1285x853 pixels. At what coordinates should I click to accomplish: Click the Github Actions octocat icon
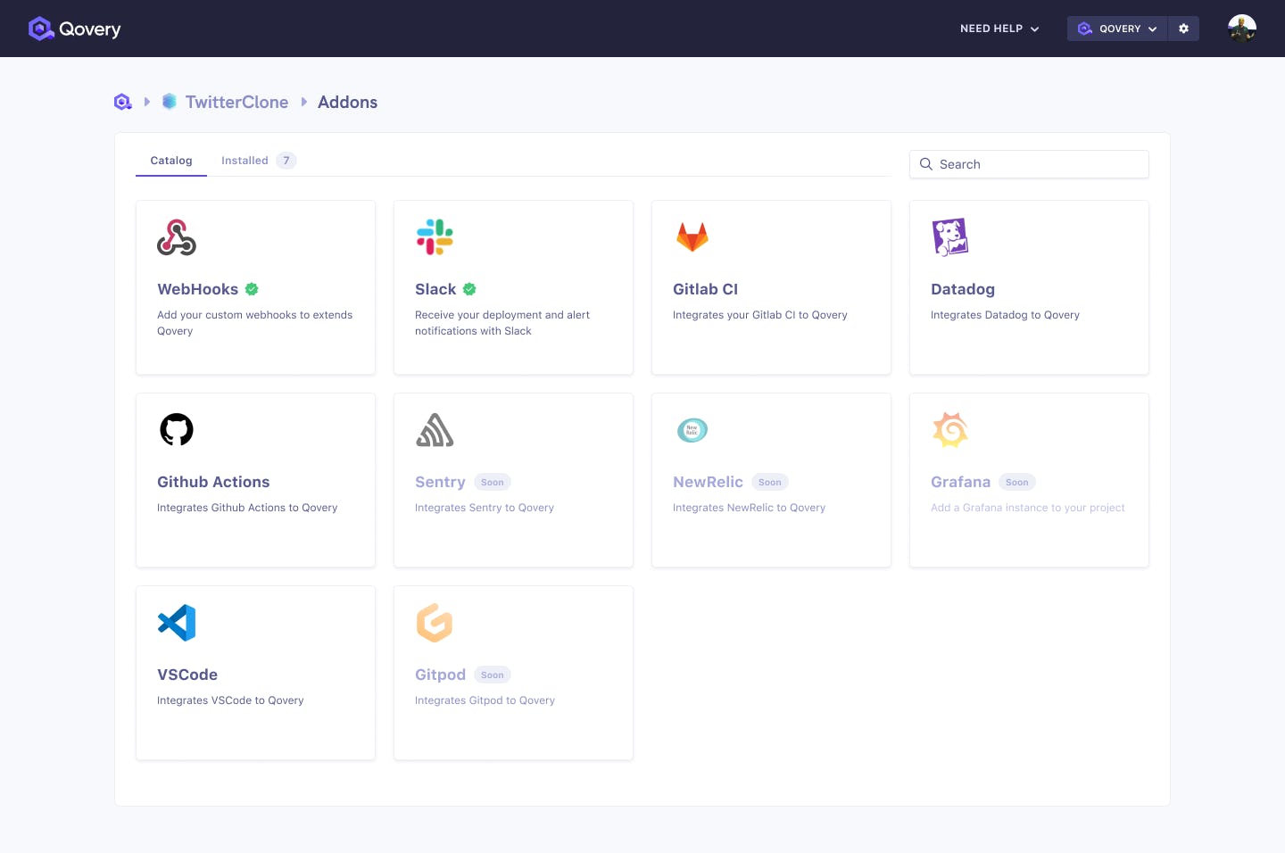pyautogui.click(x=176, y=429)
